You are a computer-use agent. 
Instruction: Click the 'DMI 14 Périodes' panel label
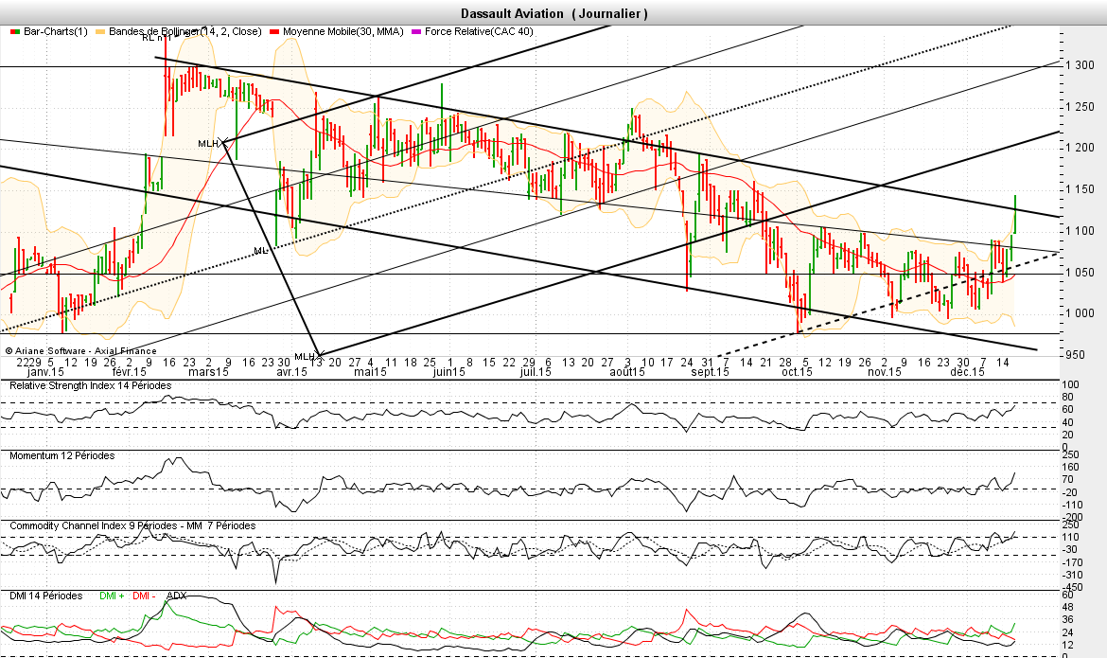click(x=46, y=596)
